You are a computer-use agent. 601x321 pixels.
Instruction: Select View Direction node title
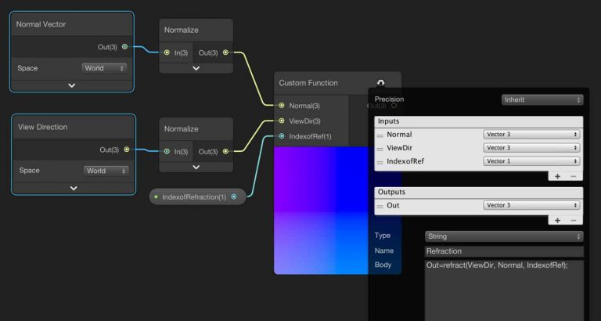[x=42, y=127]
